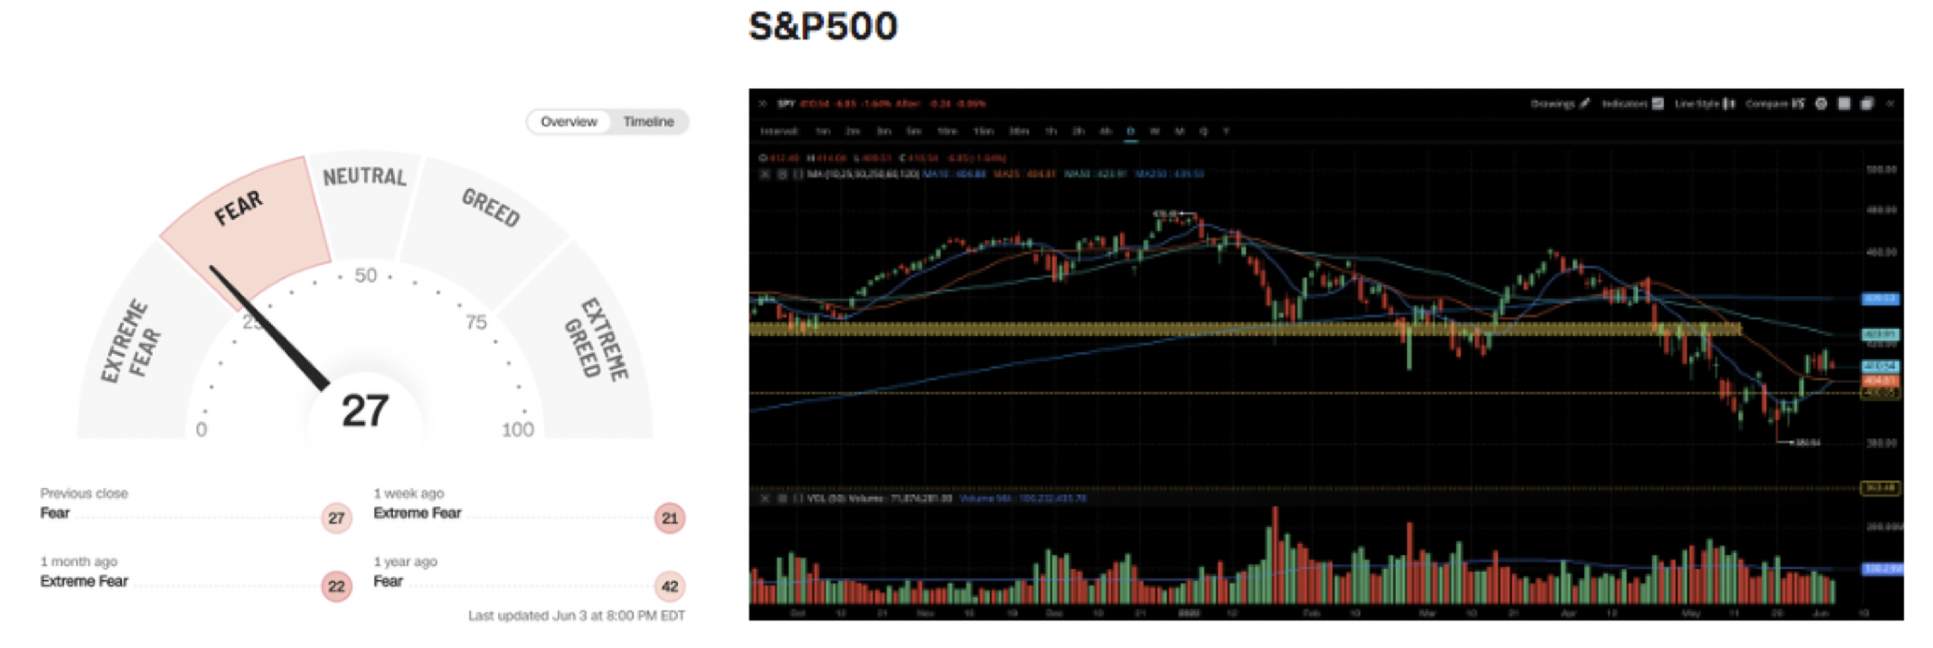Click the yellow 363 price level tag
Screen dimensions: 1933x648
(1881, 488)
